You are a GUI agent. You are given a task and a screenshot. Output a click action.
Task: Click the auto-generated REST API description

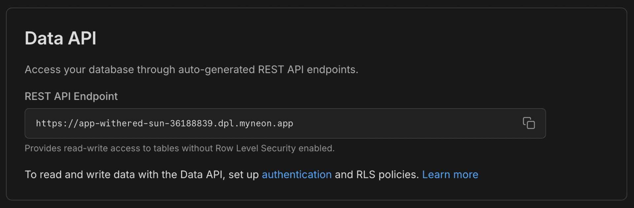[191, 70]
